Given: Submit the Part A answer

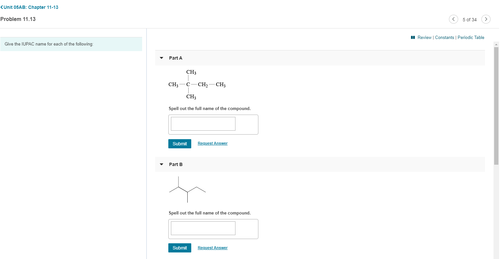Looking at the screenshot, I should pos(179,143).
